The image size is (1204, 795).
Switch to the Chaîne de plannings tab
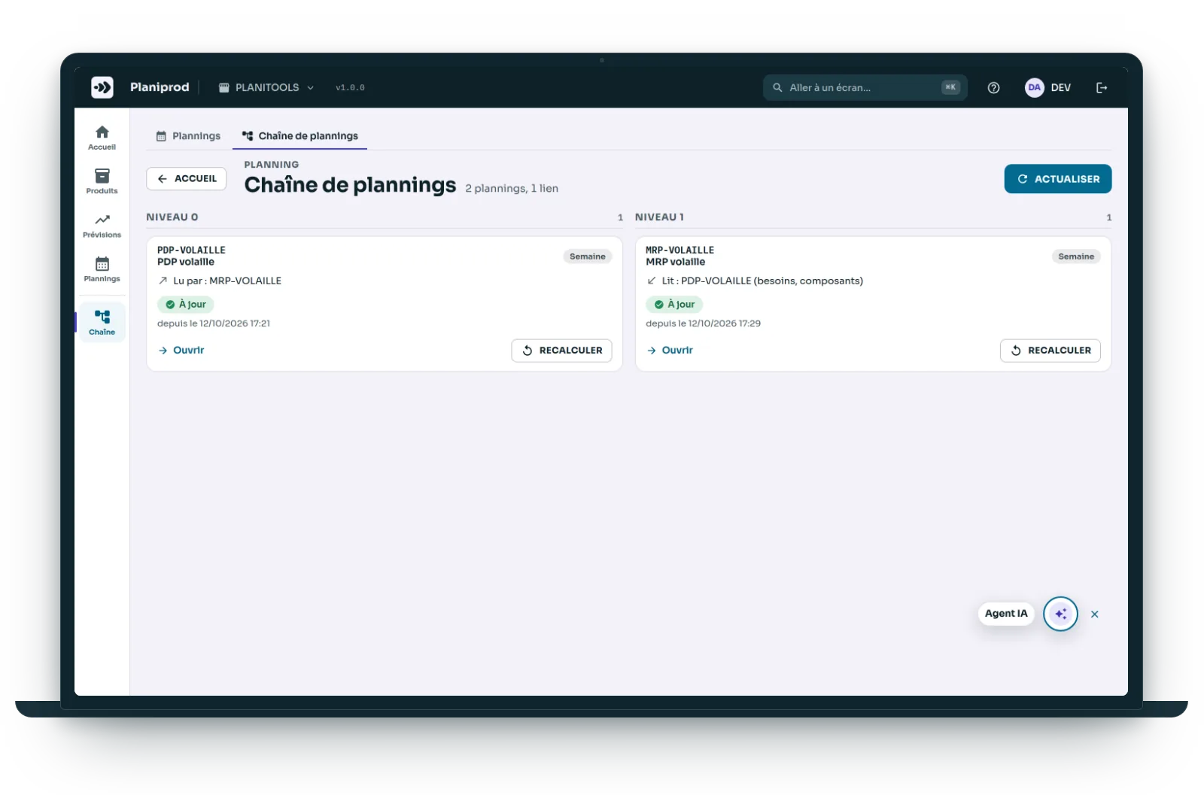[x=300, y=136]
